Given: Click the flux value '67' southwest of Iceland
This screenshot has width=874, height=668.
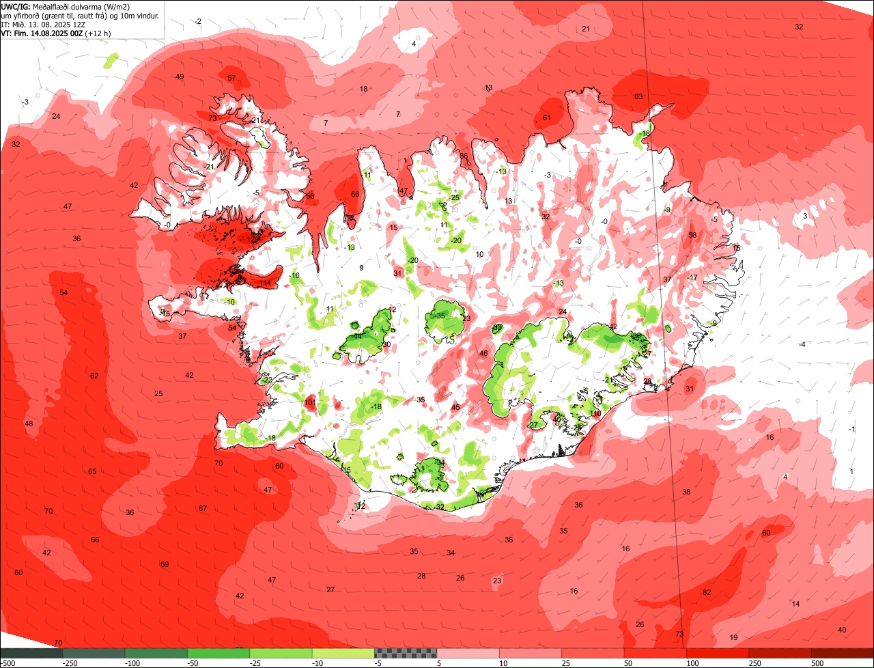Looking at the screenshot, I should point(203,508).
